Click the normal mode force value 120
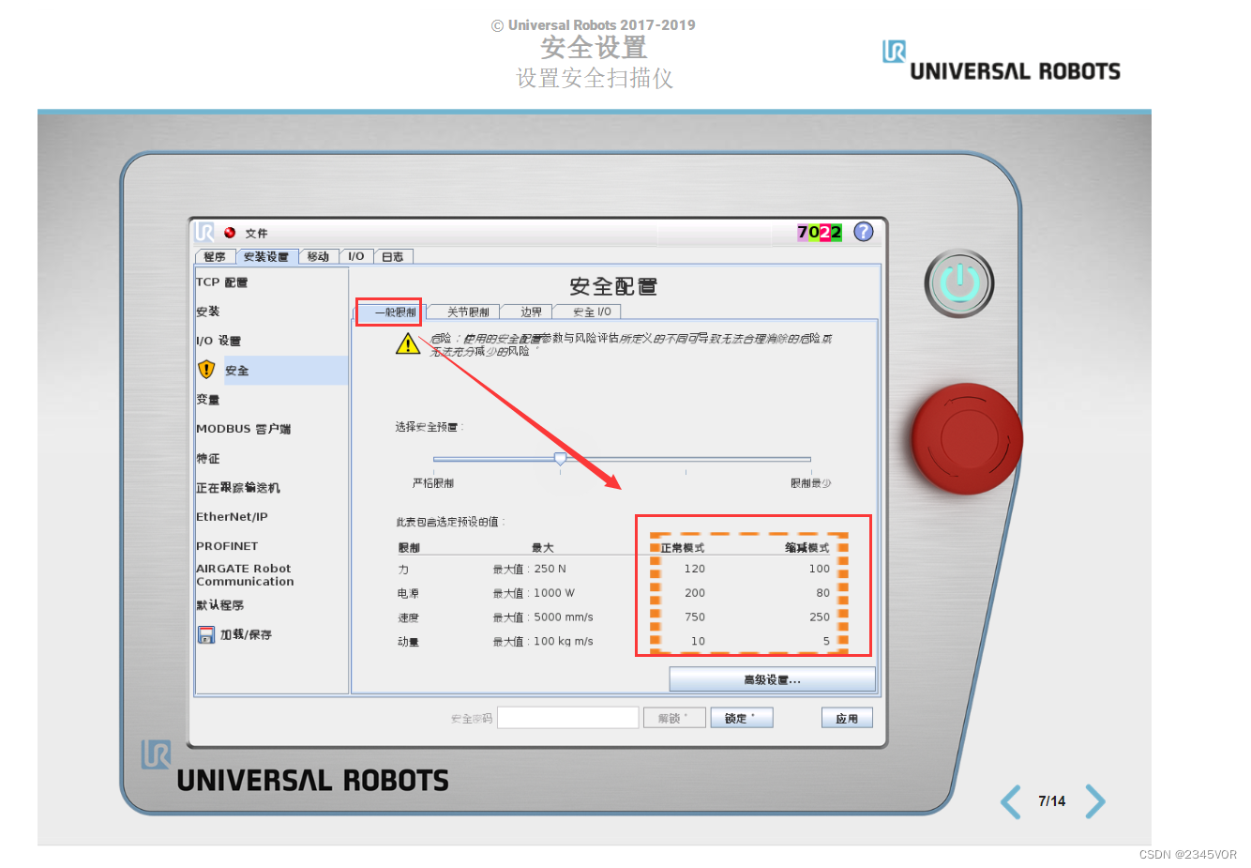This screenshot has width=1251, height=868. point(695,569)
